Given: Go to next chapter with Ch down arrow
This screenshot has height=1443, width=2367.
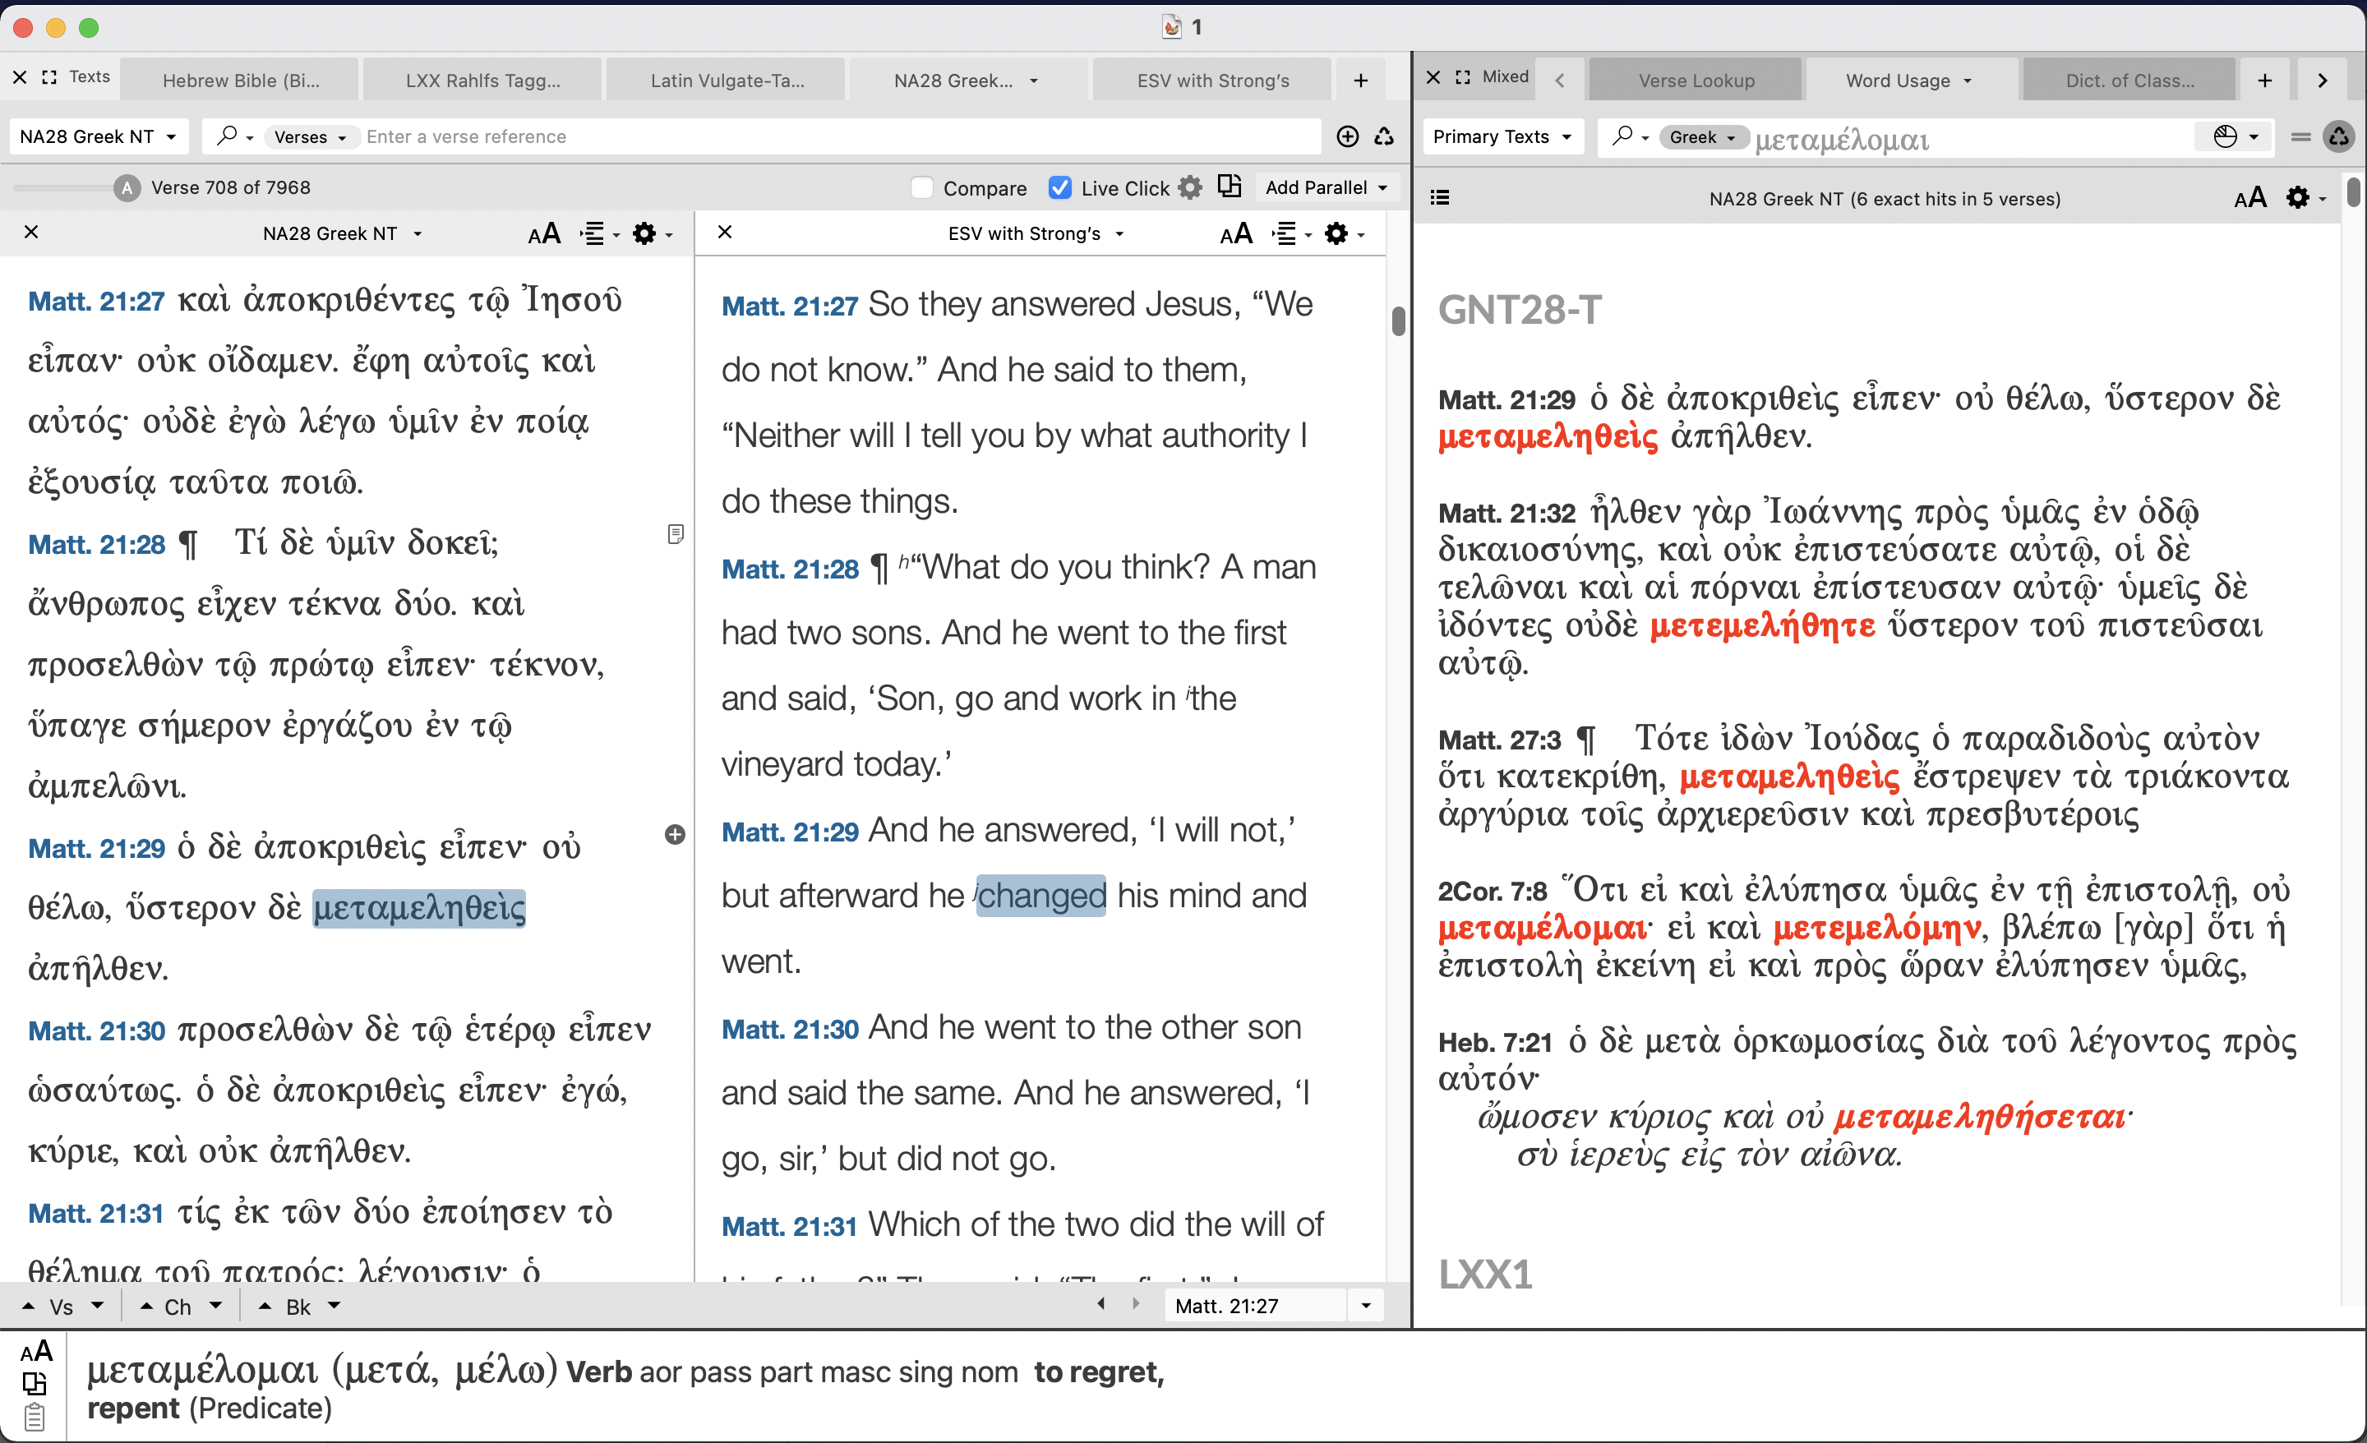Looking at the screenshot, I should point(216,1305).
